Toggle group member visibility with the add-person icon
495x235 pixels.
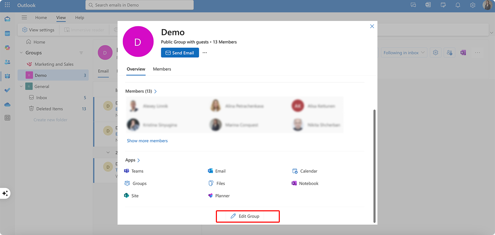(x=449, y=52)
